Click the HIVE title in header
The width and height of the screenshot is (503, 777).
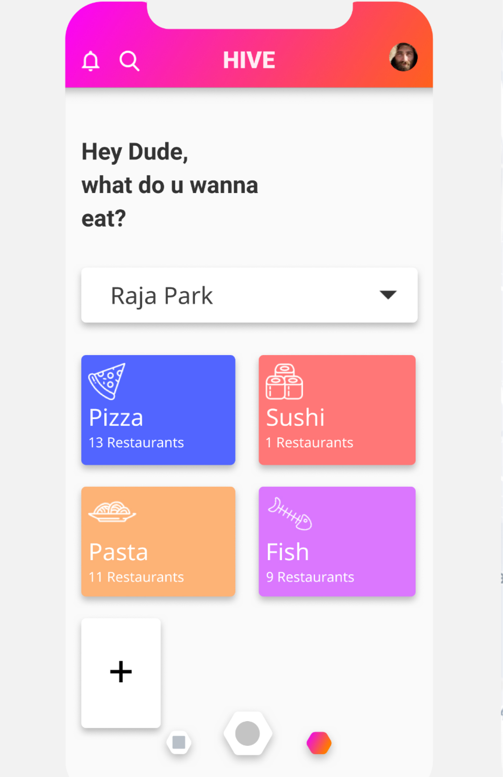tap(249, 60)
